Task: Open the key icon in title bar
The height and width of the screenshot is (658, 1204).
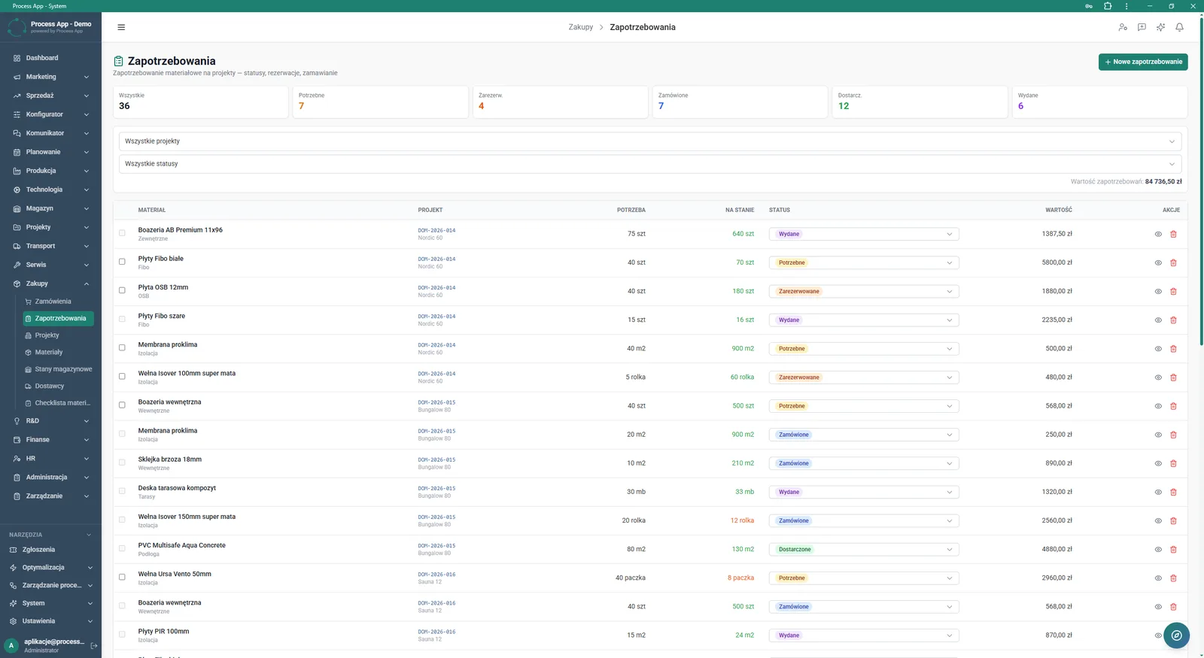Action: [1089, 6]
